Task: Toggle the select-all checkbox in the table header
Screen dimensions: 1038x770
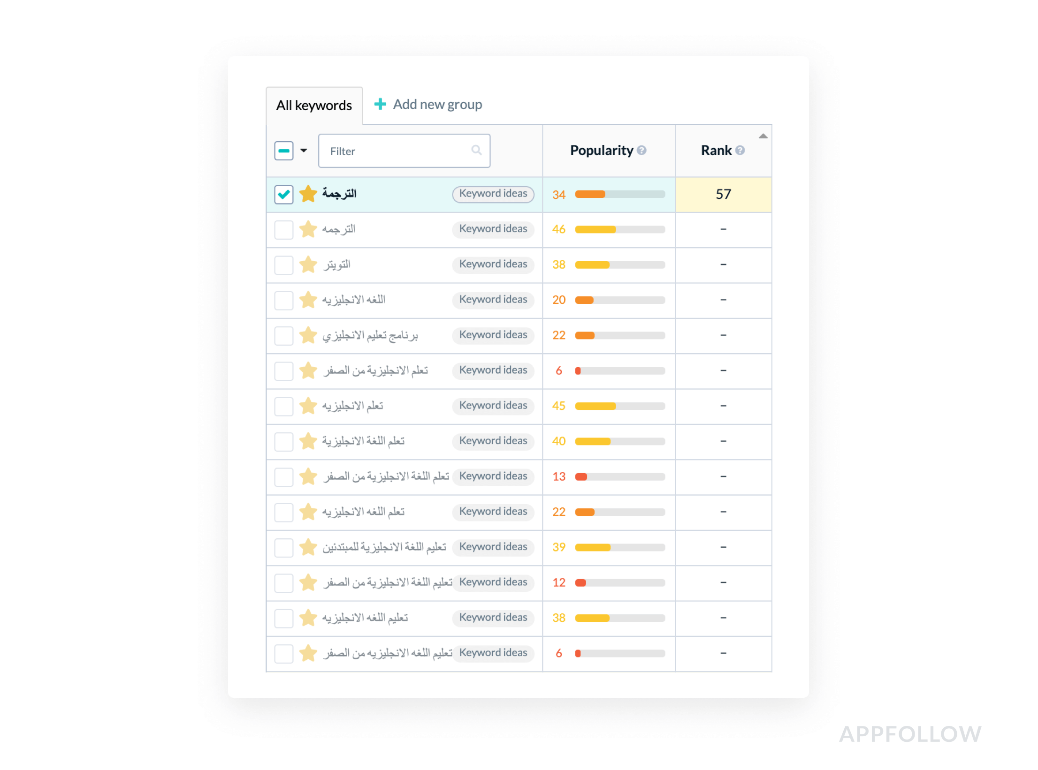Action: (284, 151)
